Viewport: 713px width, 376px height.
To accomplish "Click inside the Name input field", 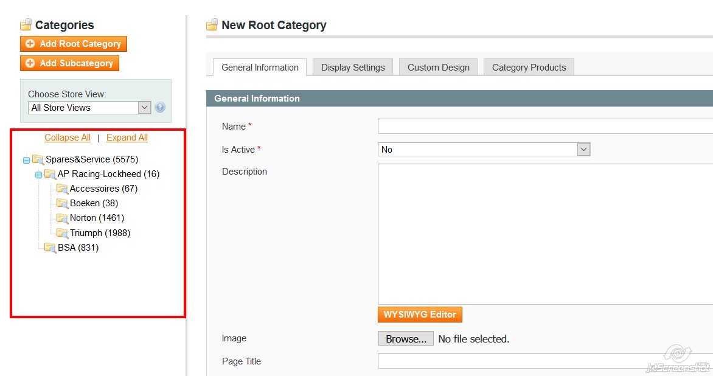I will [x=544, y=127].
